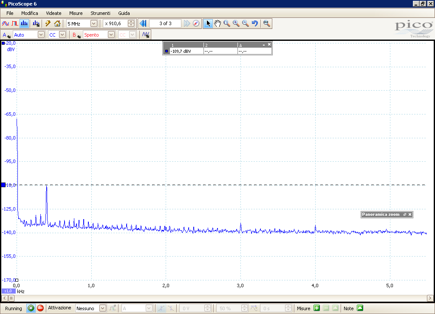Switch to Persistence mode icon
435x314 pixels.
tap(15, 24)
